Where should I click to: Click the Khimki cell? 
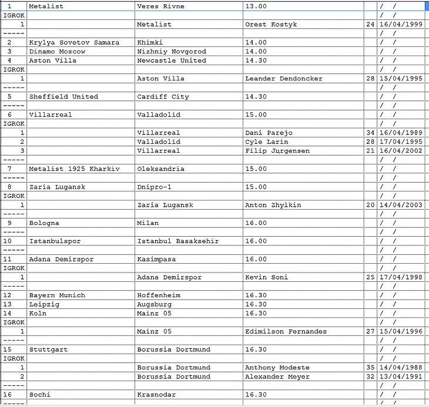click(189, 42)
